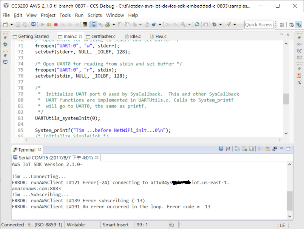Screen dimensions: 304x229
Task: Open the New file dropdown arrow
Action: point(12,25)
